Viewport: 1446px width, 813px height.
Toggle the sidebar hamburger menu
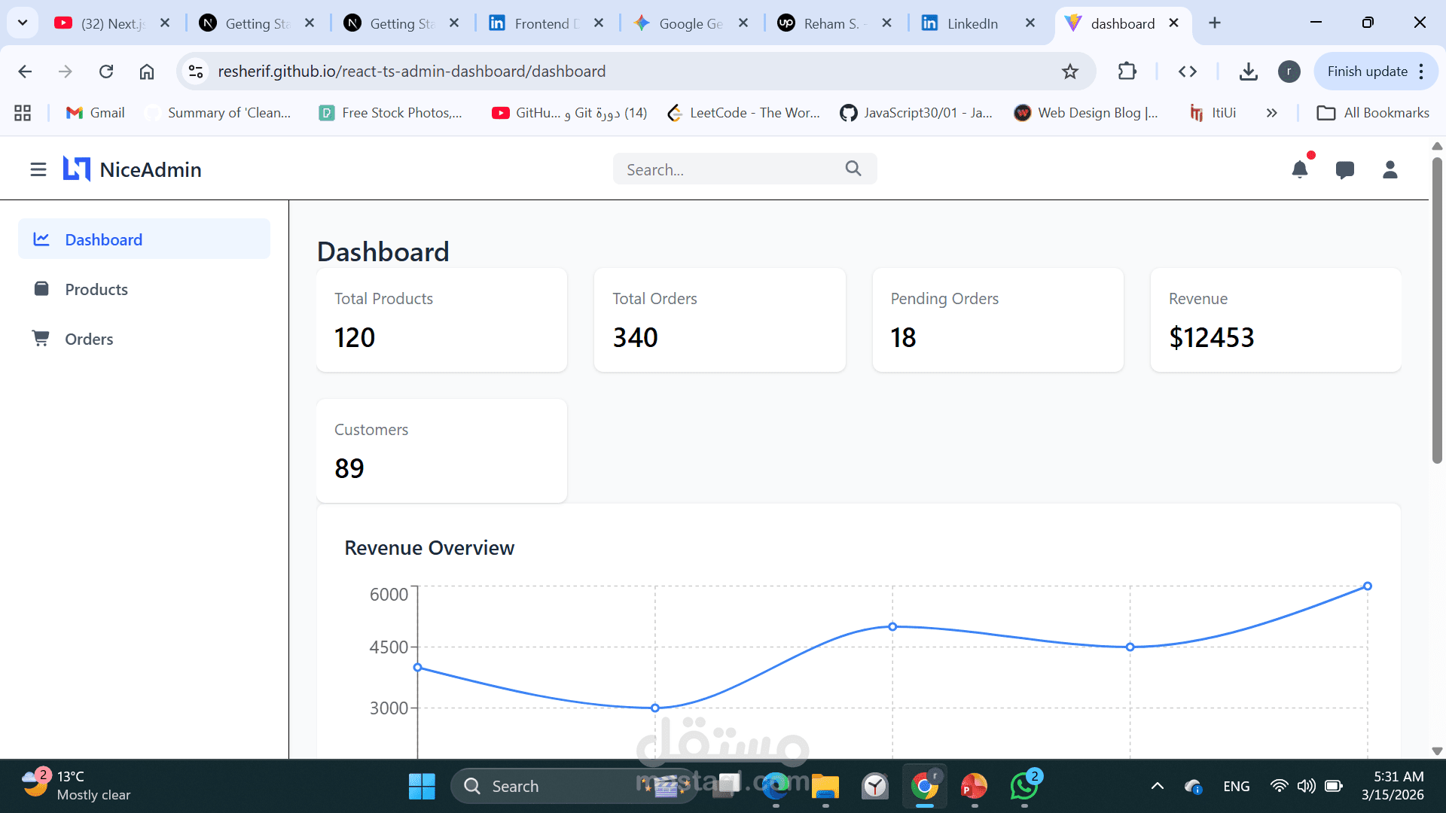pos(38,169)
